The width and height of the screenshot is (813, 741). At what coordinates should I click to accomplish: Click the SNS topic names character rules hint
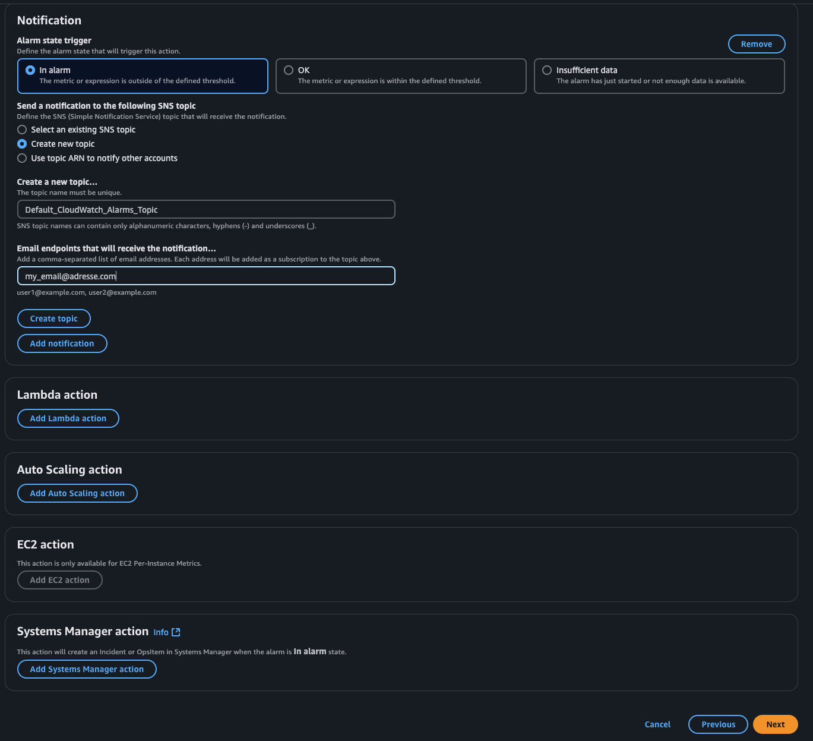[x=167, y=226]
